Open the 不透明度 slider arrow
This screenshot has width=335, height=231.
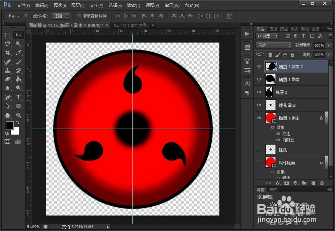coord(329,46)
